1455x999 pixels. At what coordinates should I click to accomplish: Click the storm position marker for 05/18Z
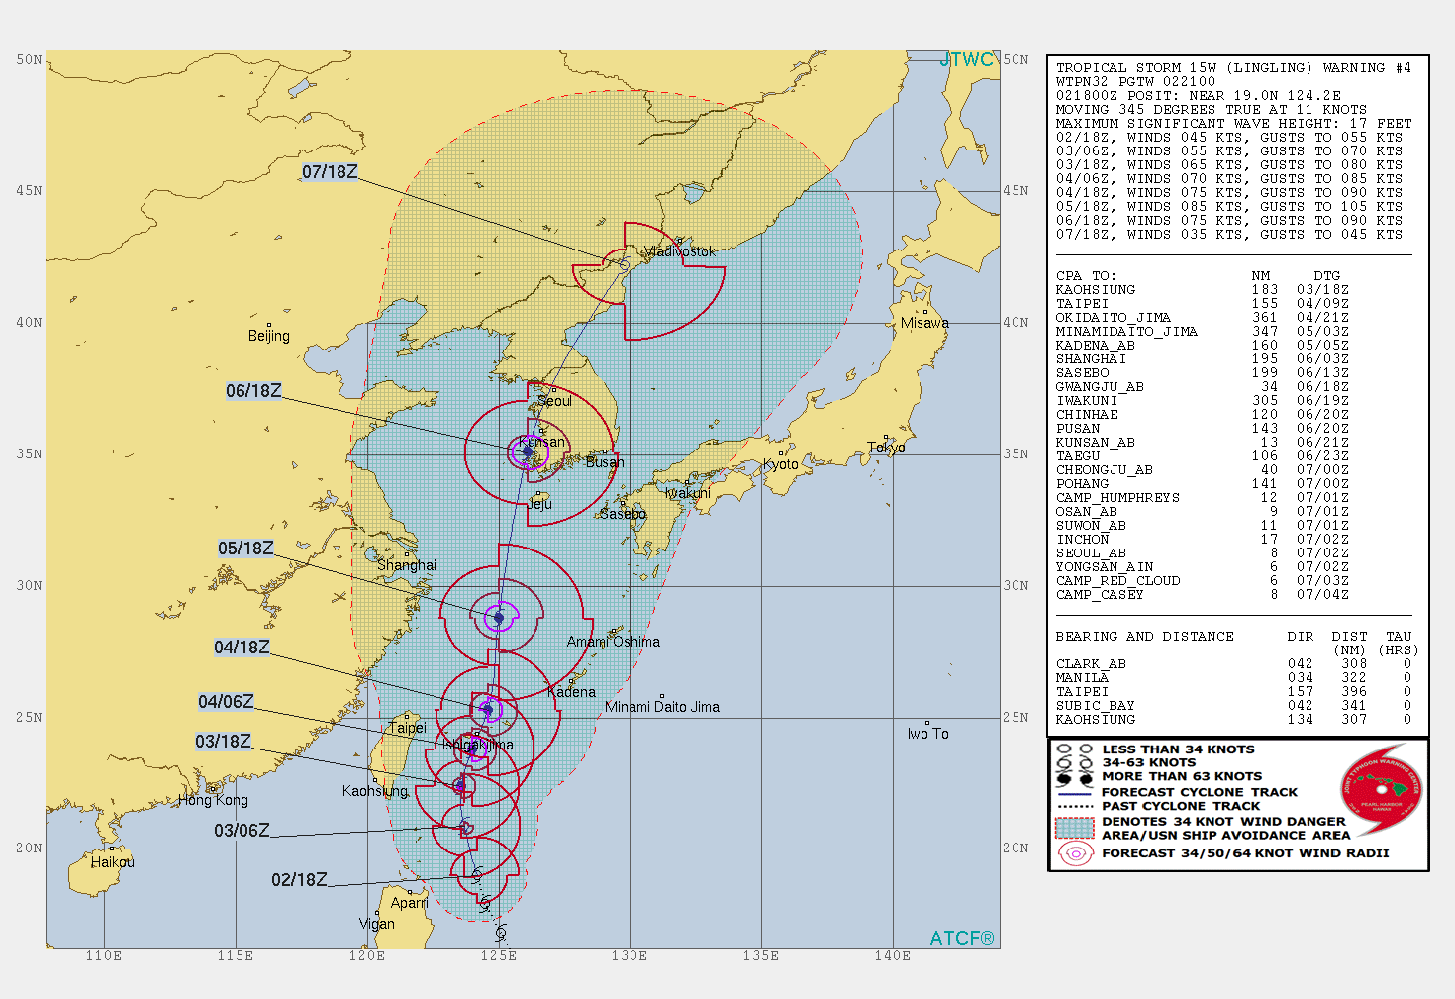(499, 618)
